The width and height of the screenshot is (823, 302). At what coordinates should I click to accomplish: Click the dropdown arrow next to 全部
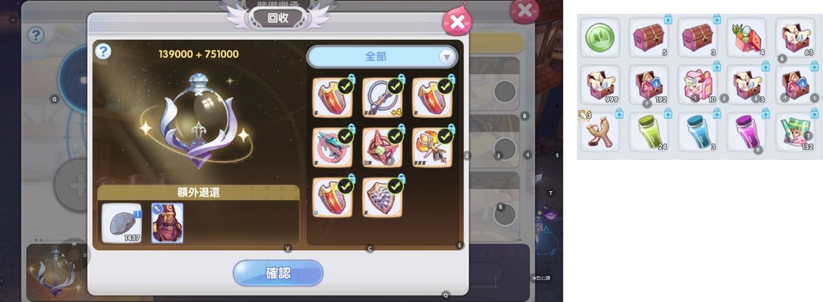pos(447,57)
